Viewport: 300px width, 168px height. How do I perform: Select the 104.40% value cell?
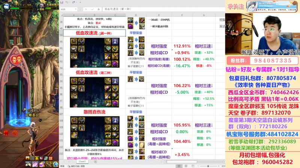[x=182, y=141]
